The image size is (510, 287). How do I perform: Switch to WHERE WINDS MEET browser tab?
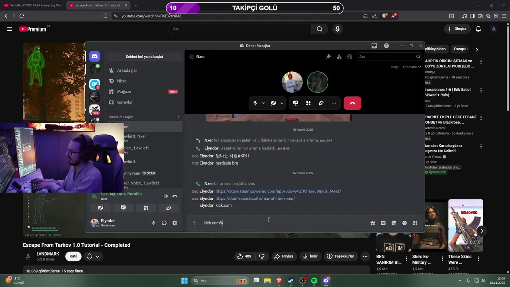[x=33, y=5]
